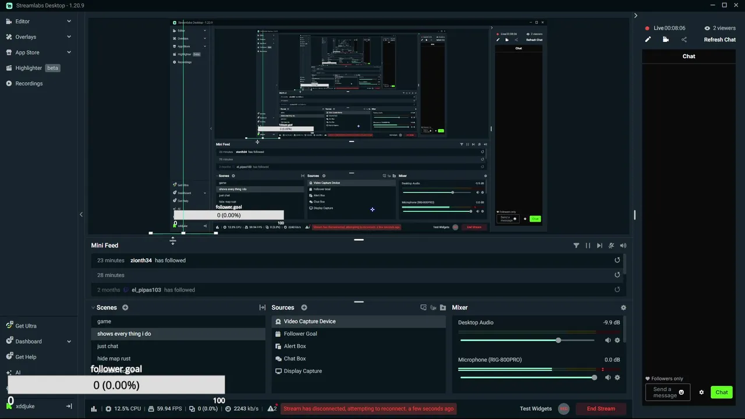The width and height of the screenshot is (745, 419).
Task: Mute the Microphone (RIG-800PRO) speaker icon
Action: coord(608,378)
